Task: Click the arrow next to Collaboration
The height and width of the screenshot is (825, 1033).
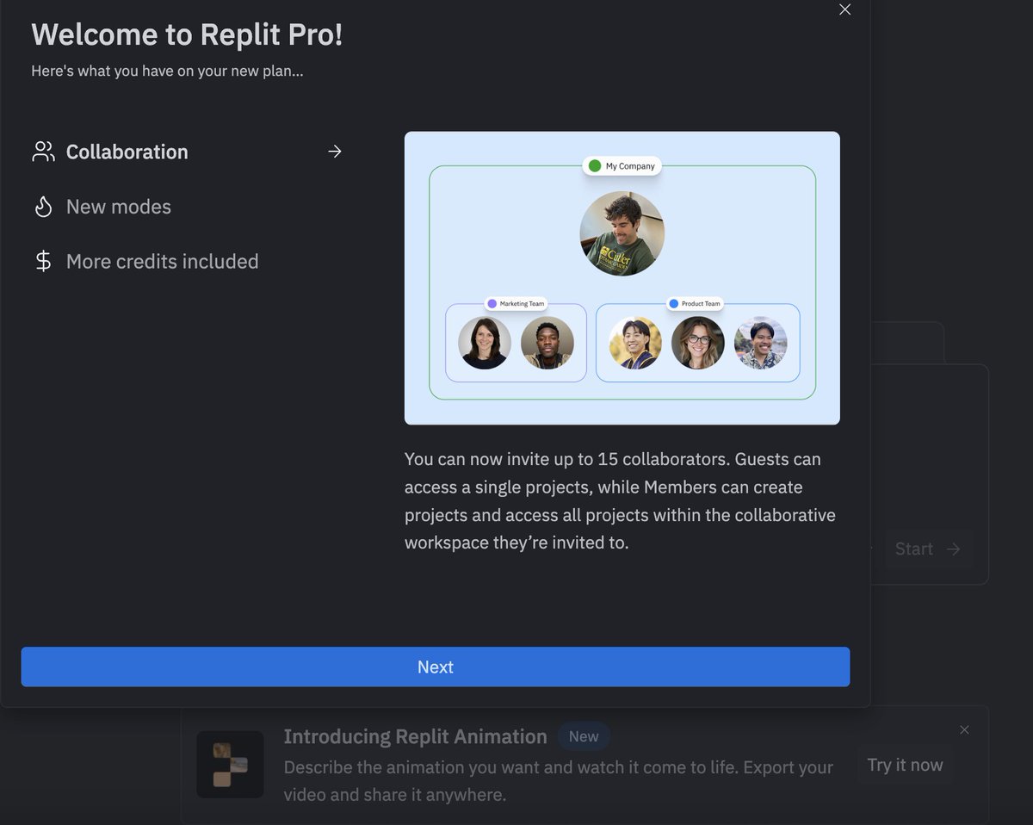Action: (x=335, y=152)
